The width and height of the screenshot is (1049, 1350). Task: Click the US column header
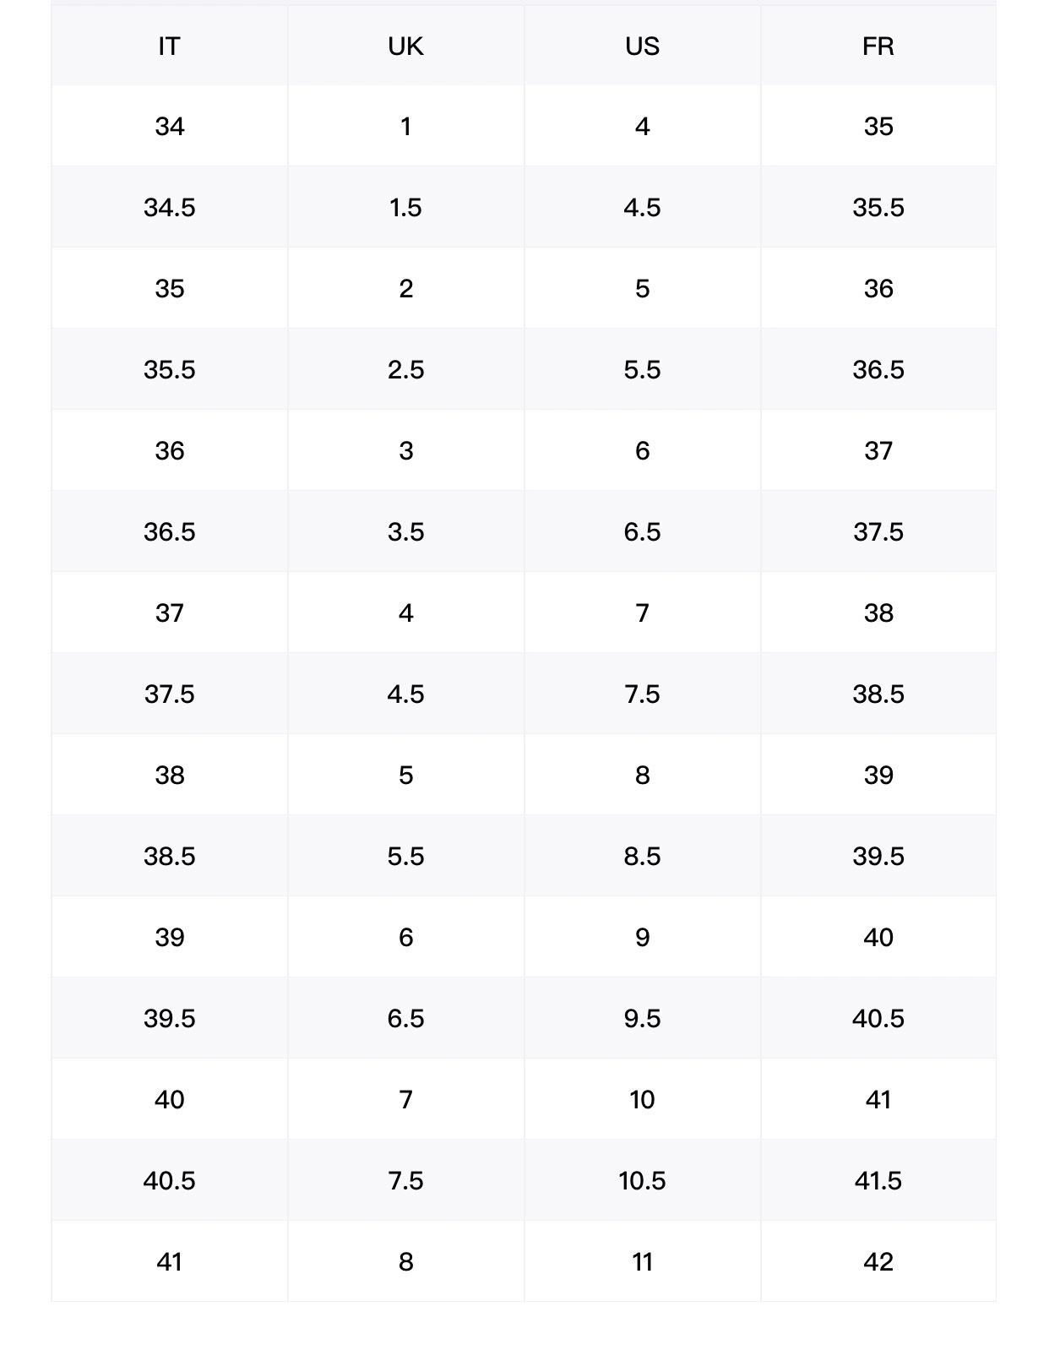point(642,46)
